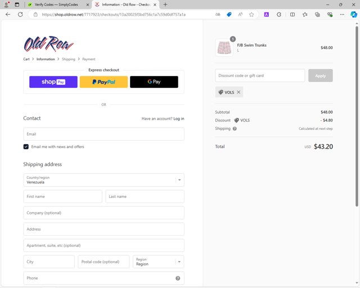Remove the VOLS discount code
Image resolution: width=360 pixels, height=288 pixels.
[x=238, y=92]
